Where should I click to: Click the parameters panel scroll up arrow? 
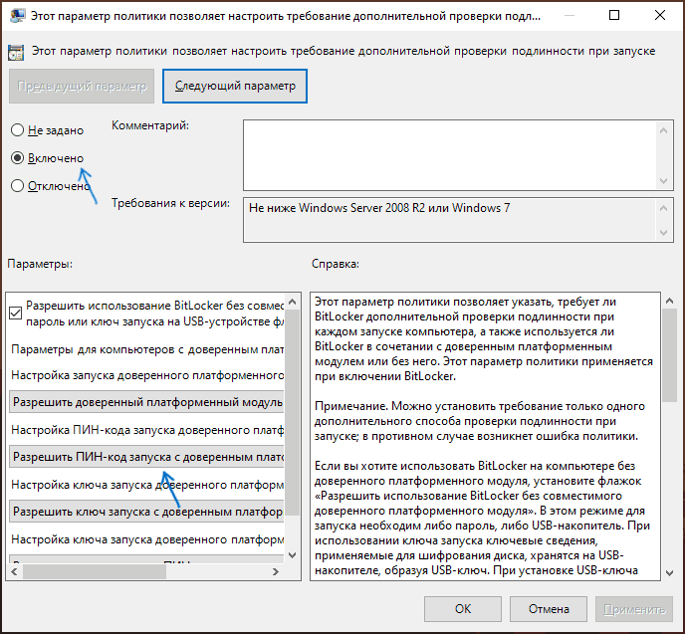pyautogui.click(x=293, y=302)
